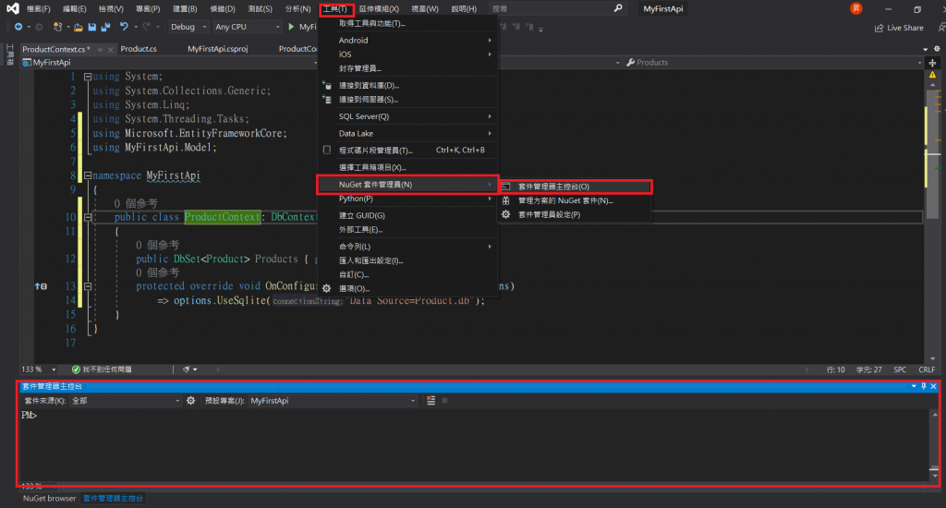The image size is (946, 508).
Task: Select 取得工具與功能(T)... menu item
Action: pos(407,23)
